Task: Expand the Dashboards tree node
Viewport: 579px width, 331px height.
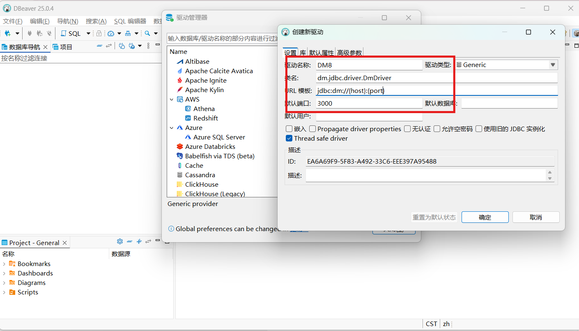Action: point(4,273)
